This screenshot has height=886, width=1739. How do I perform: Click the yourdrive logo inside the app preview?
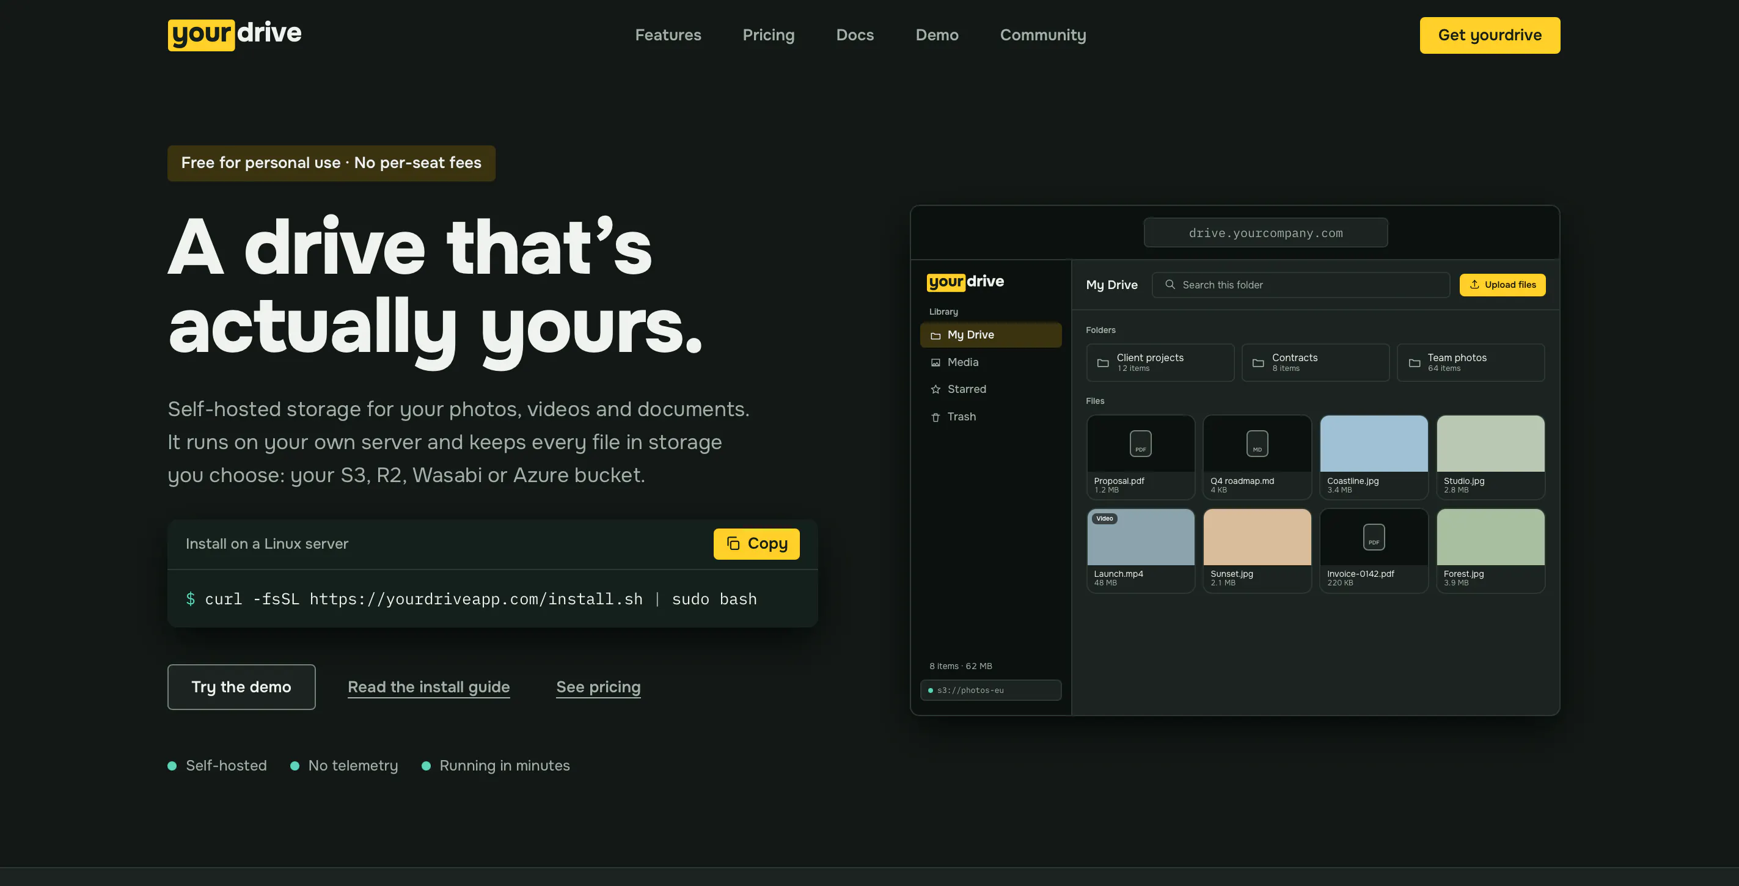pyautogui.click(x=965, y=282)
